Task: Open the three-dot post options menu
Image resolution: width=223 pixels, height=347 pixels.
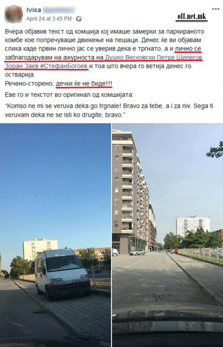Action: coord(216,9)
